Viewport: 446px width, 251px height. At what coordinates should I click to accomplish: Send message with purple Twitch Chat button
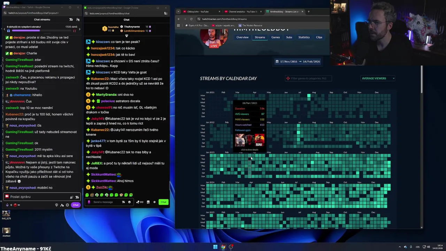point(76,205)
